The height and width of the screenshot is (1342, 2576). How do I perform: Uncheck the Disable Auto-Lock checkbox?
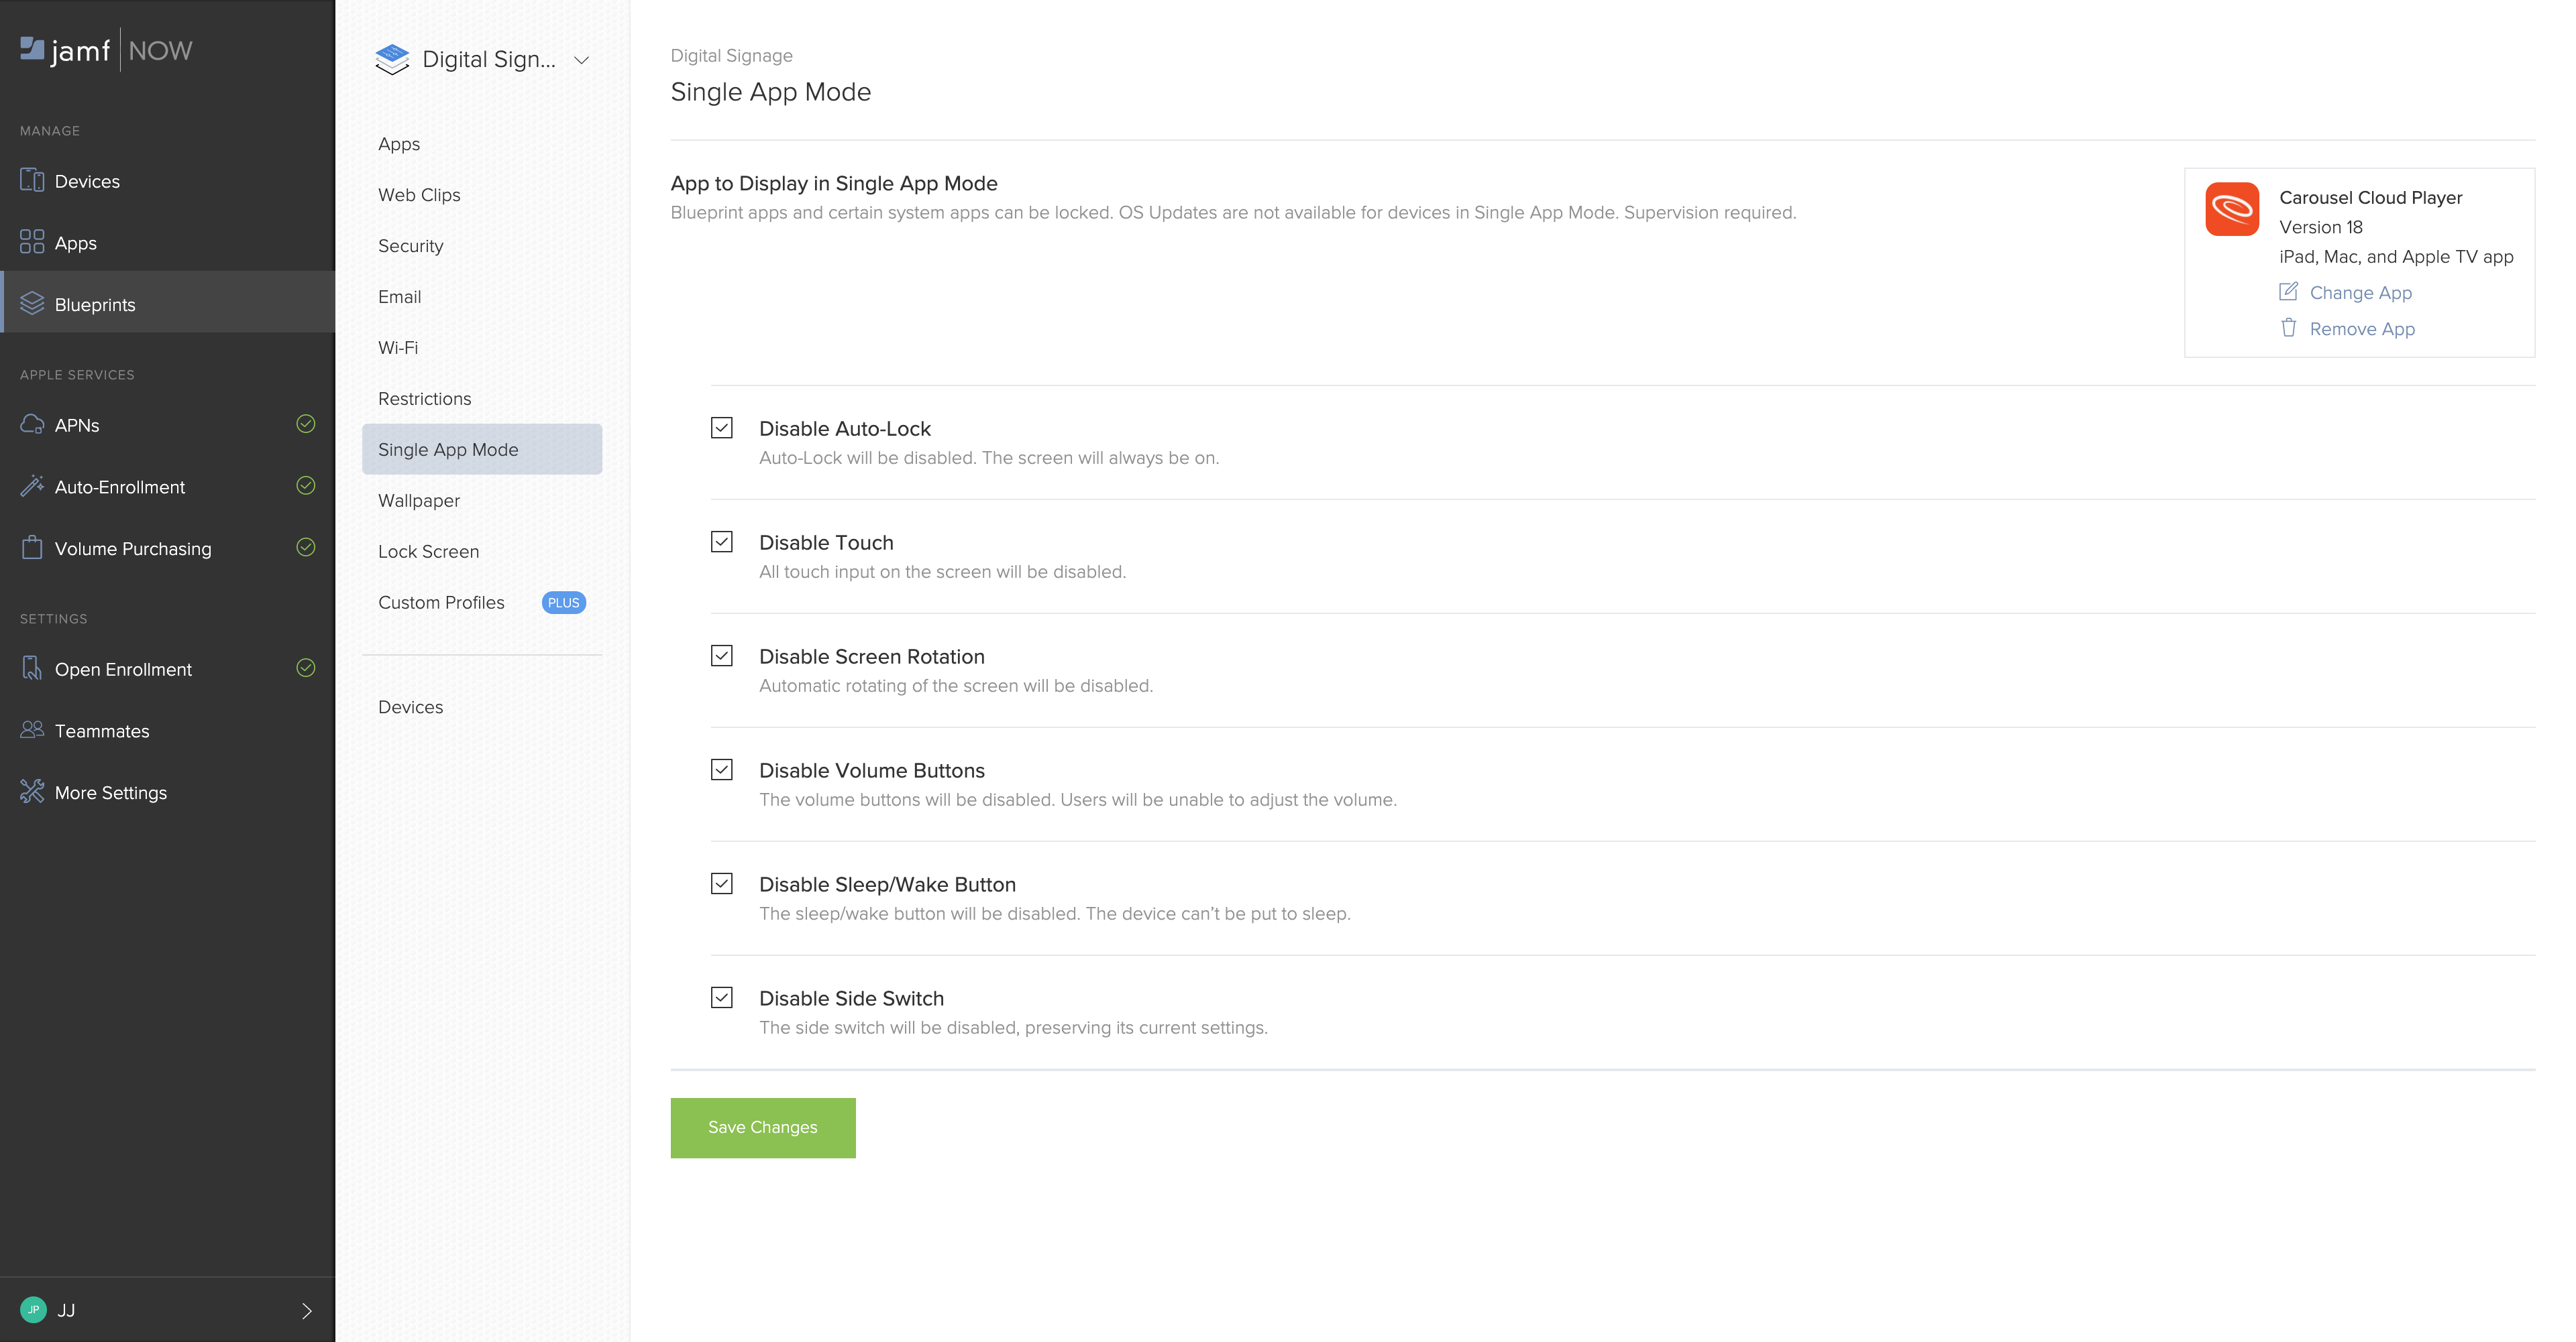pyautogui.click(x=721, y=428)
